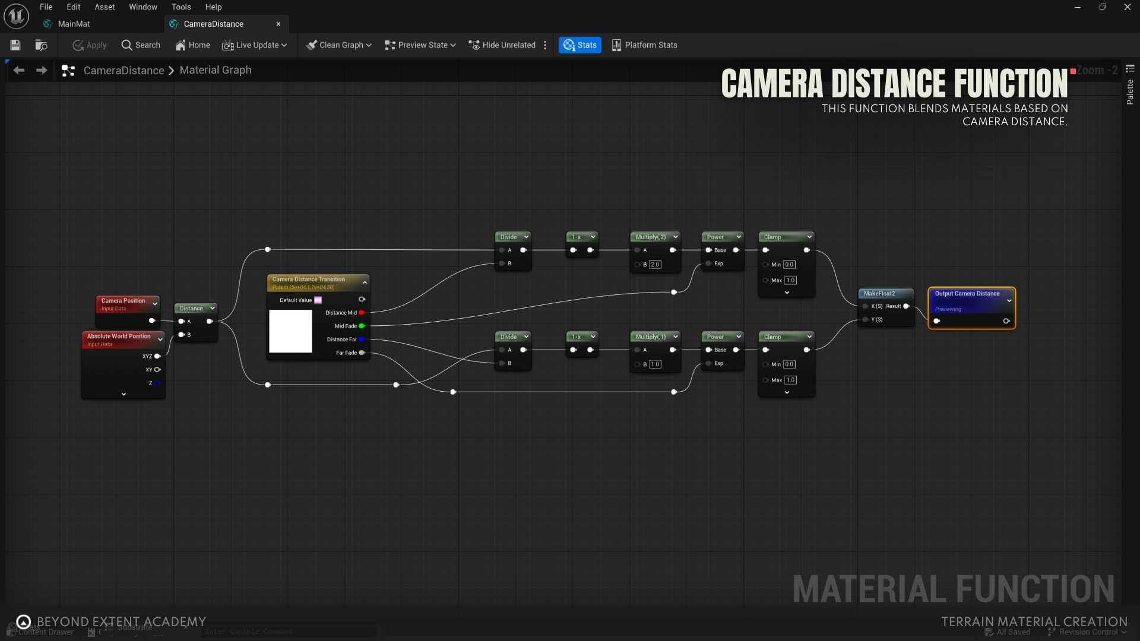Collapse the Camera Distance Transition node

pos(365,283)
